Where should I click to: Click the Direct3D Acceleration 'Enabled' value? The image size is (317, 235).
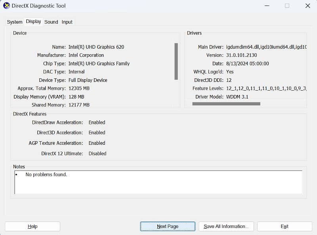pos(97,133)
